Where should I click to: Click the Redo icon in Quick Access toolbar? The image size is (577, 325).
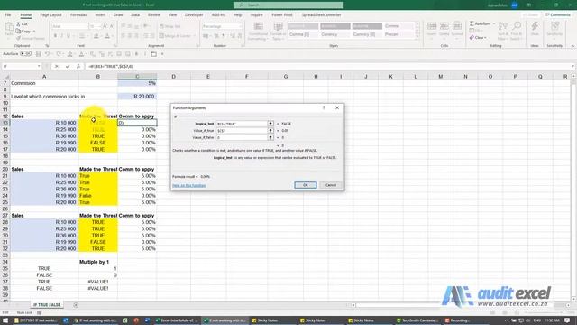pyautogui.click(x=59, y=54)
